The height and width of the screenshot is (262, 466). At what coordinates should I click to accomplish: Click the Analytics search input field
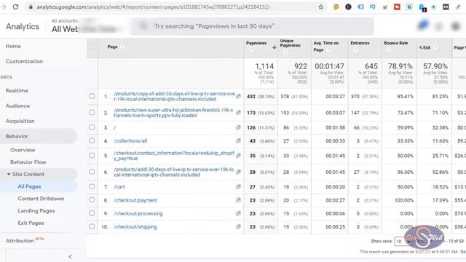[x=252, y=26]
